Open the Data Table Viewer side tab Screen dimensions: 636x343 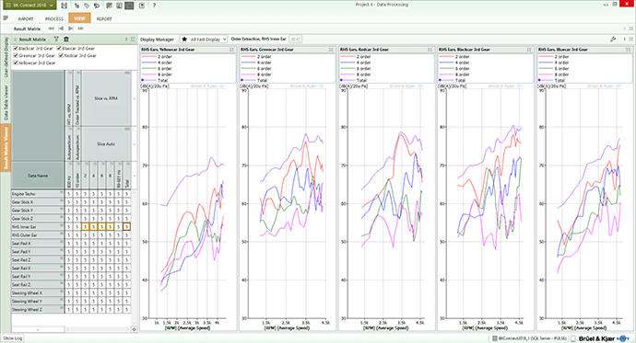click(6, 102)
